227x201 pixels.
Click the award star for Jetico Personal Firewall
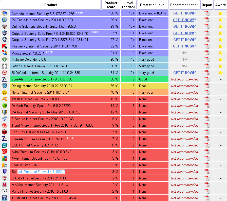click(x=221, y=66)
